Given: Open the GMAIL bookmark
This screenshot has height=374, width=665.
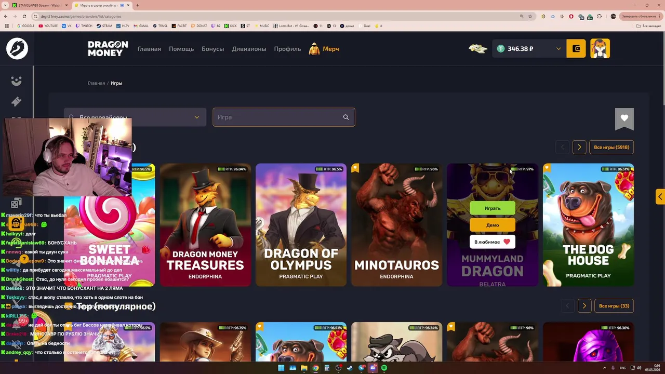Looking at the screenshot, I should [141, 26].
